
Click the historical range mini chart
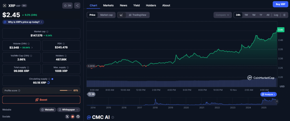182,101
